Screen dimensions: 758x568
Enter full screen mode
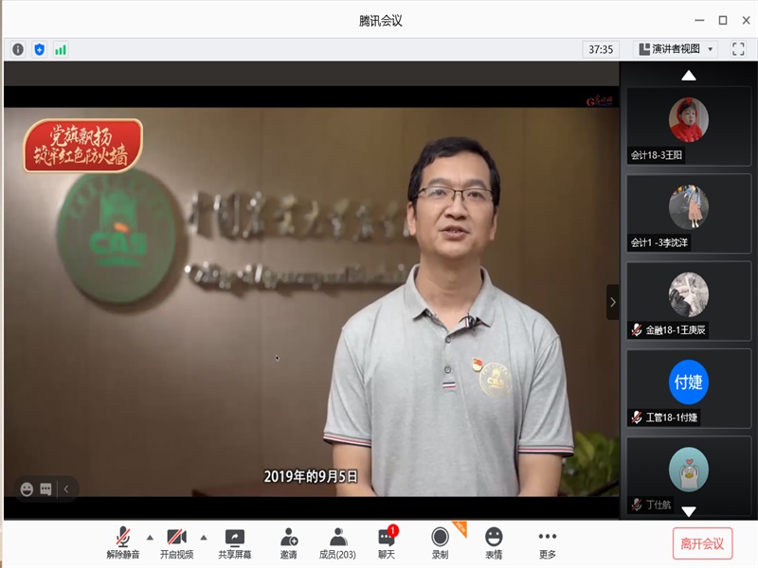coord(738,49)
